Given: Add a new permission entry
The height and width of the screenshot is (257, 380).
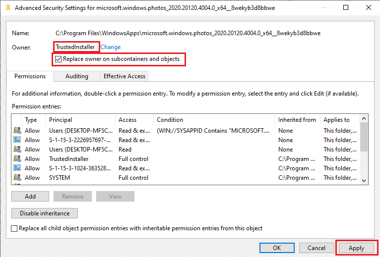Looking at the screenshot, I should pyautogui.click(x=30, y=197).
